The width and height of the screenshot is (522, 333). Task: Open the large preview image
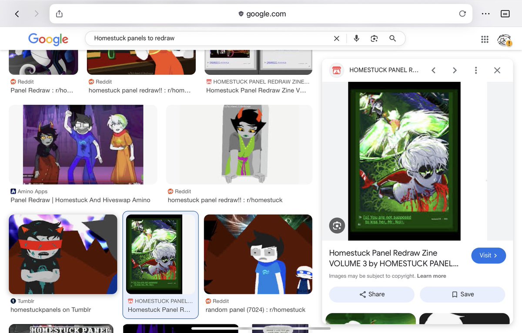(x=404, y=161)
